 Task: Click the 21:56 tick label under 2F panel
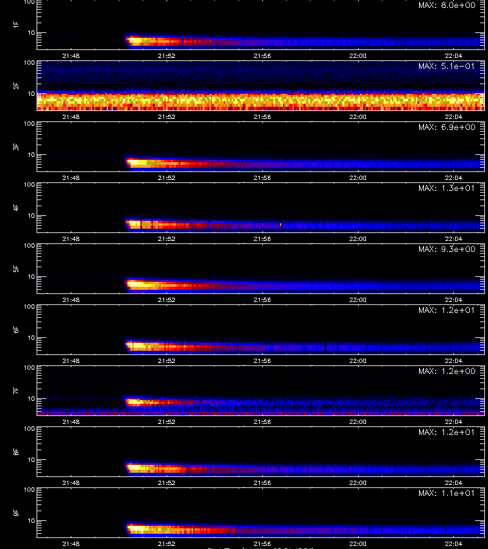(x=262, y=117)
